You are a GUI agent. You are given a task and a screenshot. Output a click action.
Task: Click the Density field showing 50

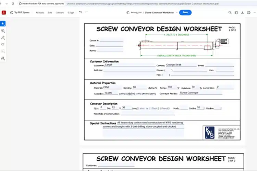(139, 88)
